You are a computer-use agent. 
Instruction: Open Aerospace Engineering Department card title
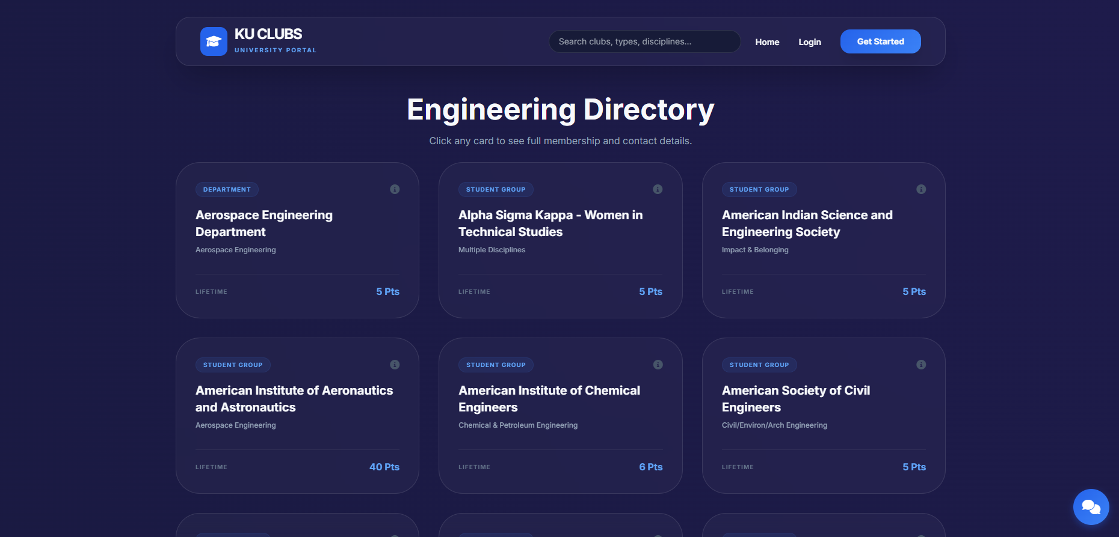point(264,223)
